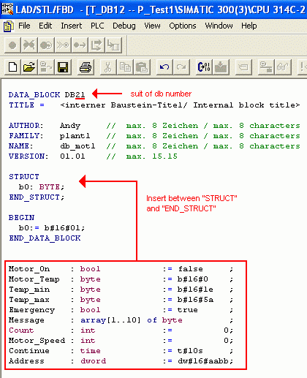
Task: Click the Continue variable name
Action: click(29, 351)
